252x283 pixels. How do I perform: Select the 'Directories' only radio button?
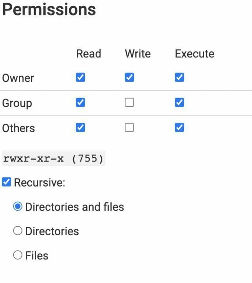coord(18,231)
